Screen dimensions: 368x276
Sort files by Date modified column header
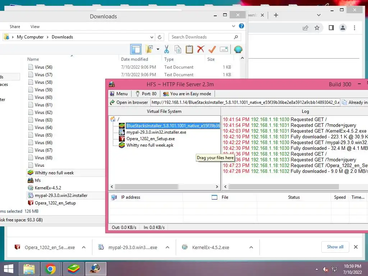click(x=134, y=59)
